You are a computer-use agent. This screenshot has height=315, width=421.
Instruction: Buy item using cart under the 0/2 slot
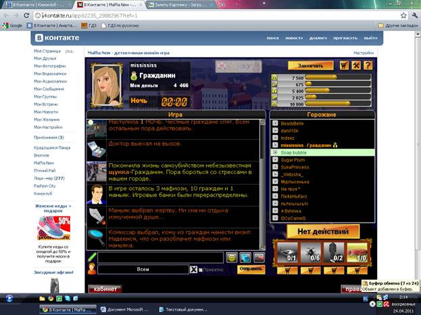tap(334, 270)
